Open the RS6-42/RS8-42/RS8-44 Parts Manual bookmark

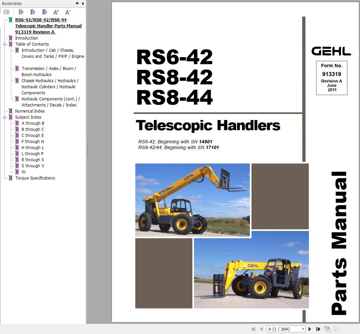[x=48, y=26]
